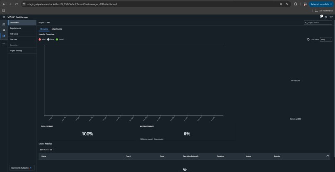Select the highlighted project icon in left rail
This screenshot has width=335, height=172.
tap(4, 35)
